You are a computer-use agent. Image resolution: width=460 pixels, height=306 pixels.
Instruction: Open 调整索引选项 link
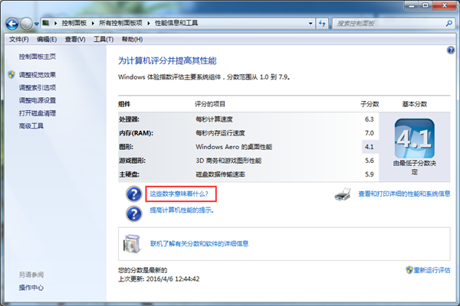tap(38, 87)
